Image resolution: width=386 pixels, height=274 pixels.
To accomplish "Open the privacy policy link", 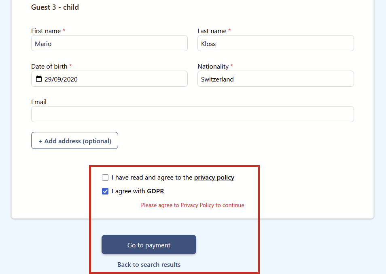I will pyautogui.click(x=214, y=178).
